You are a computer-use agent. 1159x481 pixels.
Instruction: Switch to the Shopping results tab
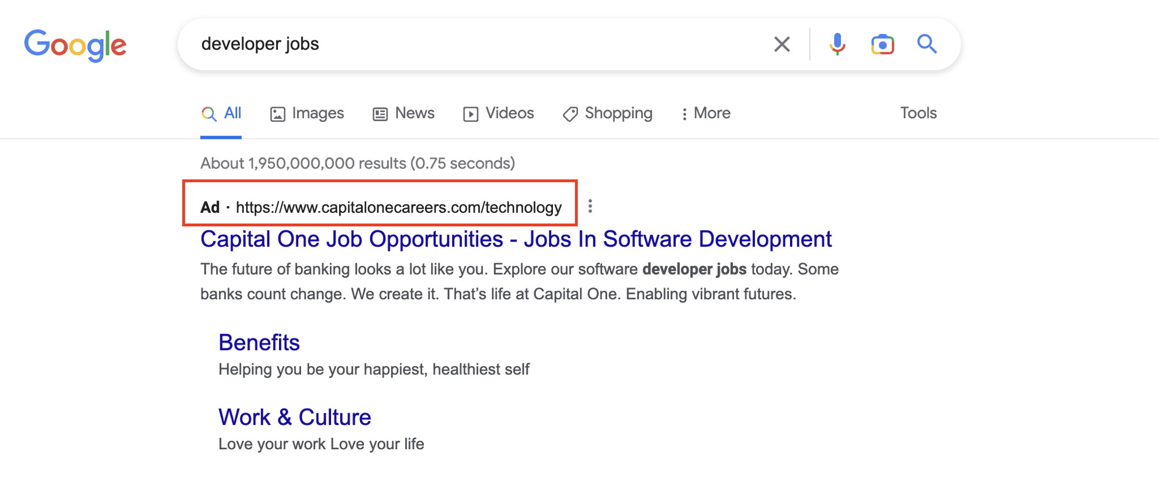click(x=618, y=113)
